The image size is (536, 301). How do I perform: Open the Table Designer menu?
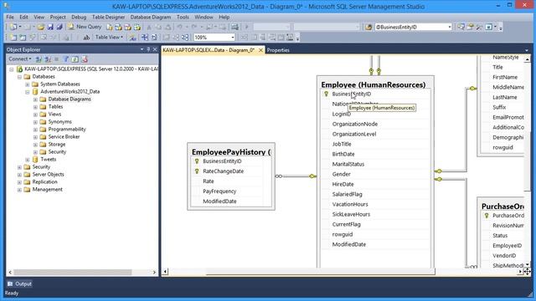[108, 17]
